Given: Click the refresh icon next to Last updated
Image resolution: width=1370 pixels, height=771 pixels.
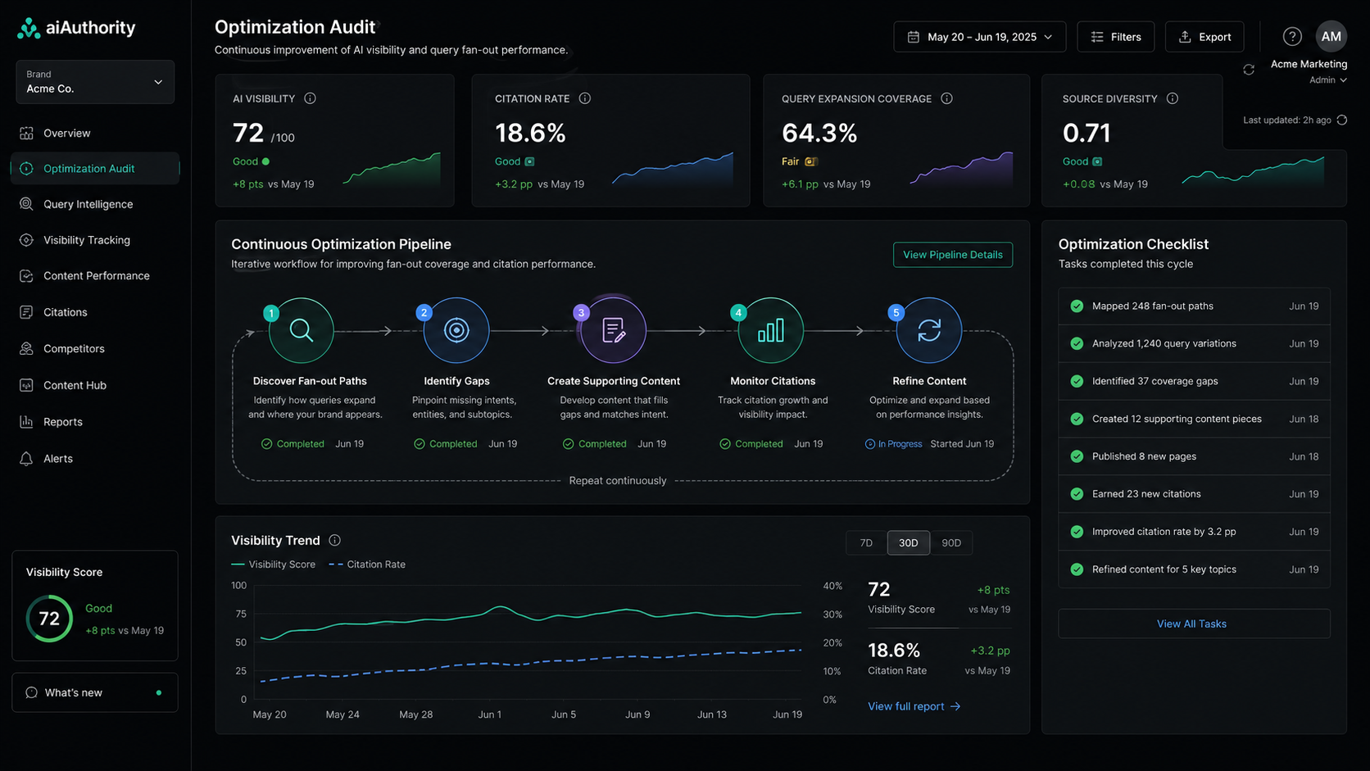Looking at the screenshot, I should click(1342, 120).
